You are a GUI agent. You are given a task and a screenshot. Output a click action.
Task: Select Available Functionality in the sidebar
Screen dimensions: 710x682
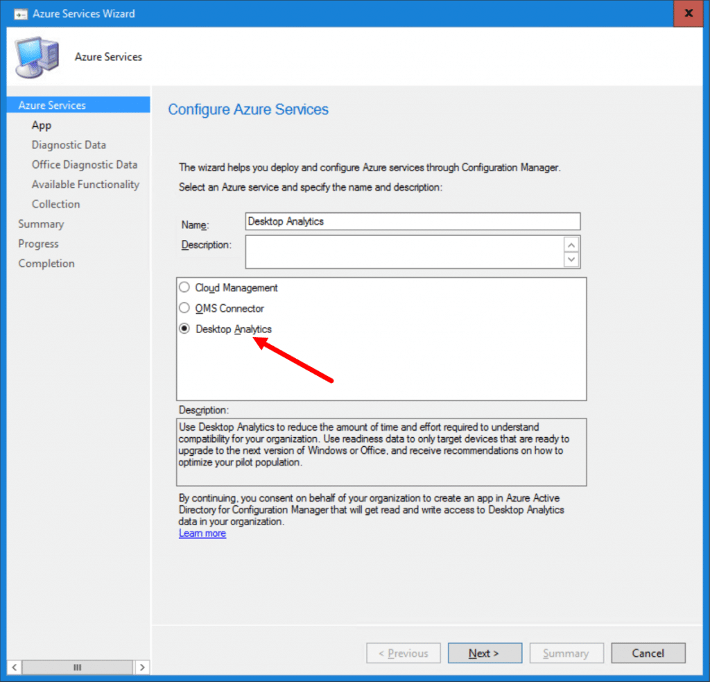click(x=86, y=184)
